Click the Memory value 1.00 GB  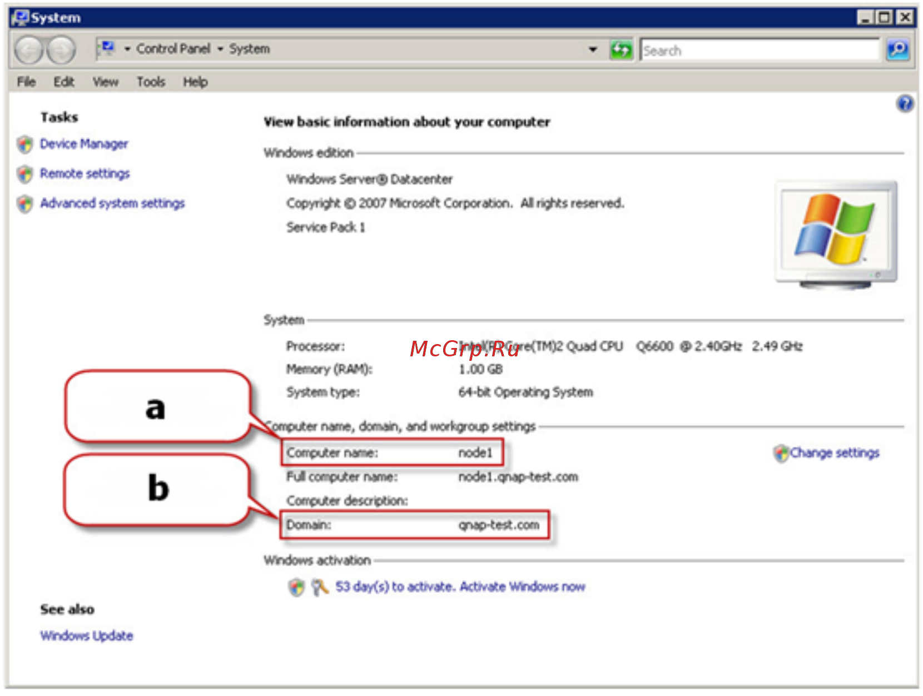tap(480, 369)
